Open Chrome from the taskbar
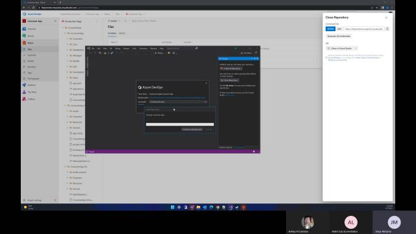The image size is (416, 234). point(218,207)
